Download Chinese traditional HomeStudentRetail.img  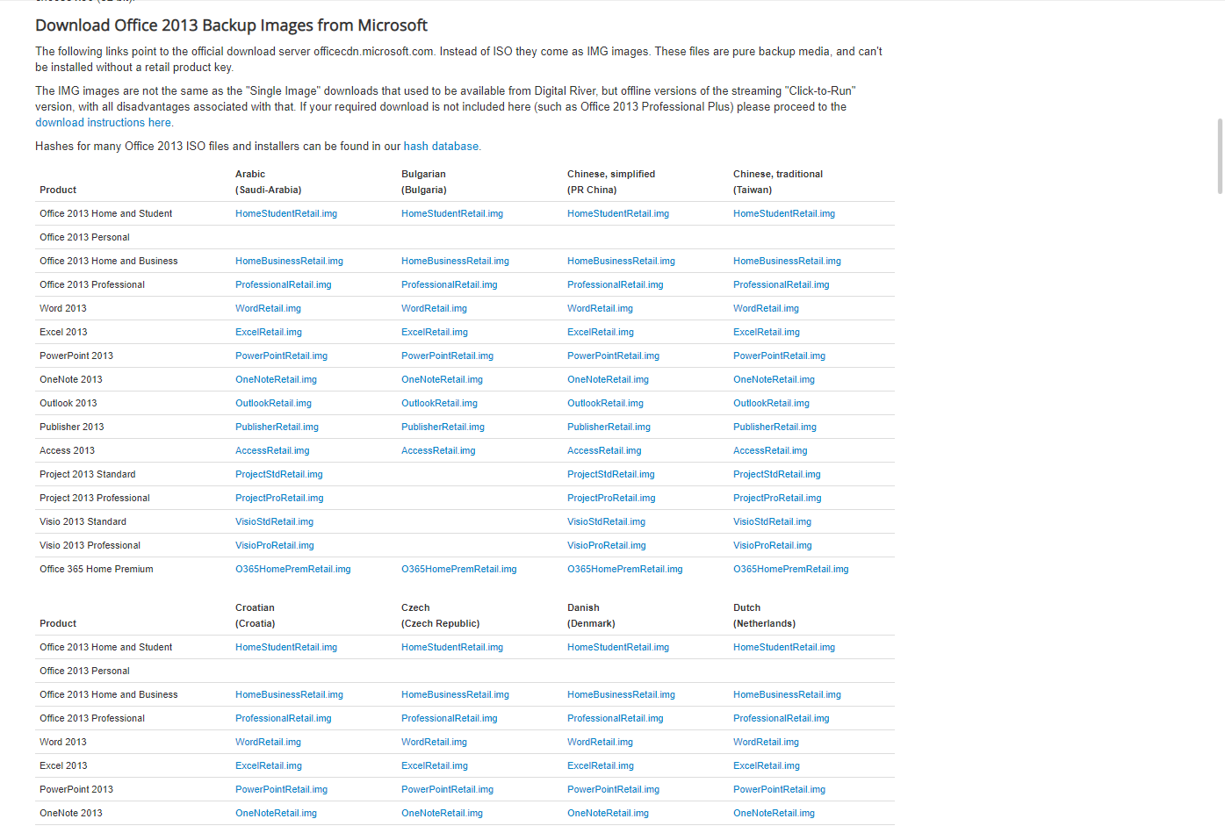tap(784, 214)
